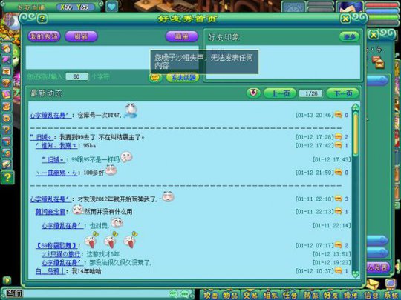The height and width of the screenshot is (300, 401).
Task: Click the mail icon in the right background panel
Action: point(378,62)
